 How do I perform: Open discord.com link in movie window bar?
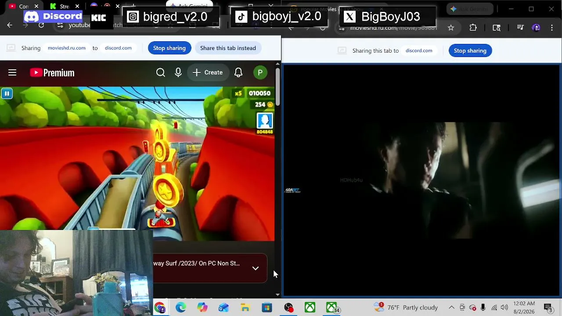click(419, 50)
